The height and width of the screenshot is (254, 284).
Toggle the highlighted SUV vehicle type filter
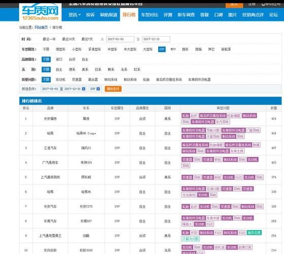click(162, 49)
